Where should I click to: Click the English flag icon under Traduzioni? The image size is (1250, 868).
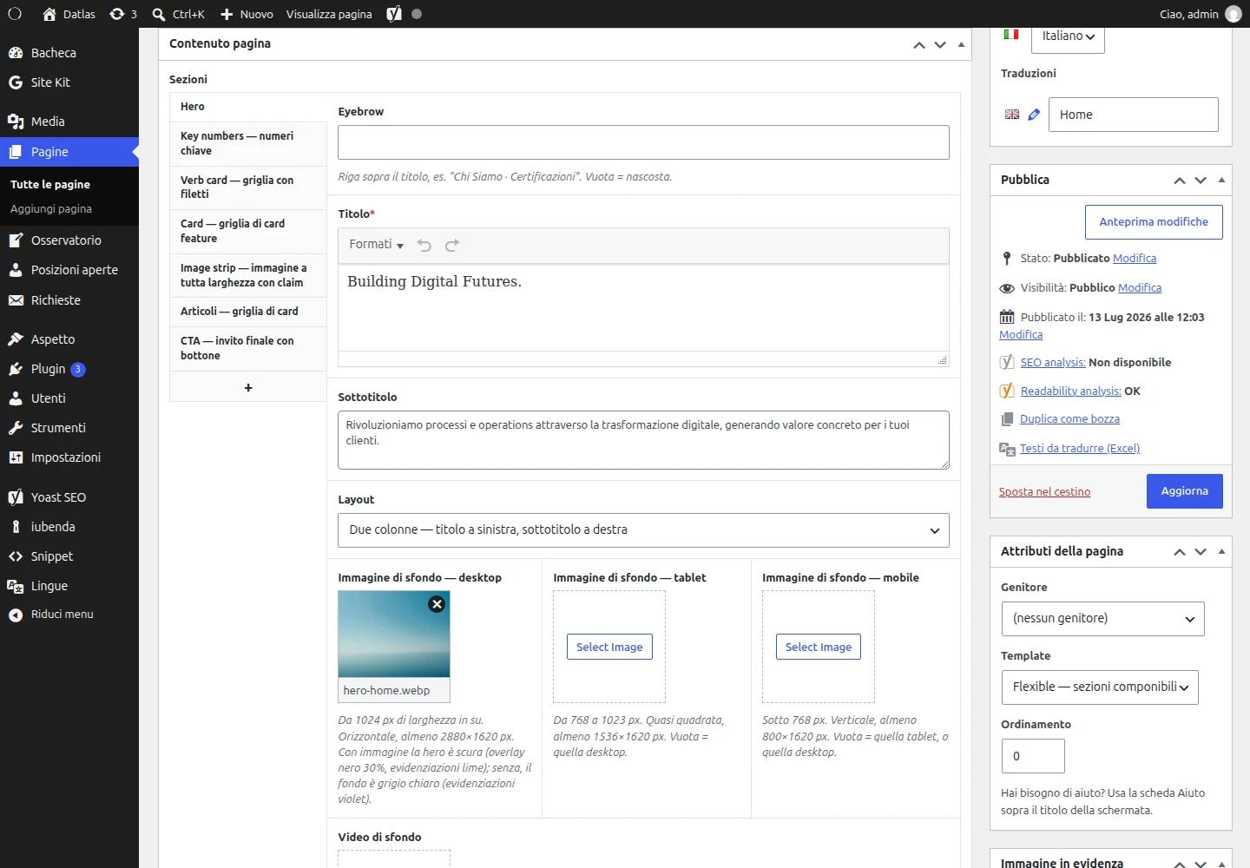pos(1012,115)
